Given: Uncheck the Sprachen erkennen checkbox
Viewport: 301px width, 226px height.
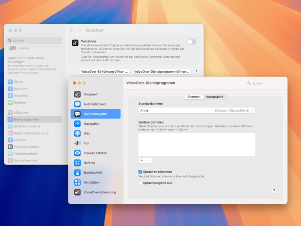Looking at the screenshot, I should coord(140,172).
